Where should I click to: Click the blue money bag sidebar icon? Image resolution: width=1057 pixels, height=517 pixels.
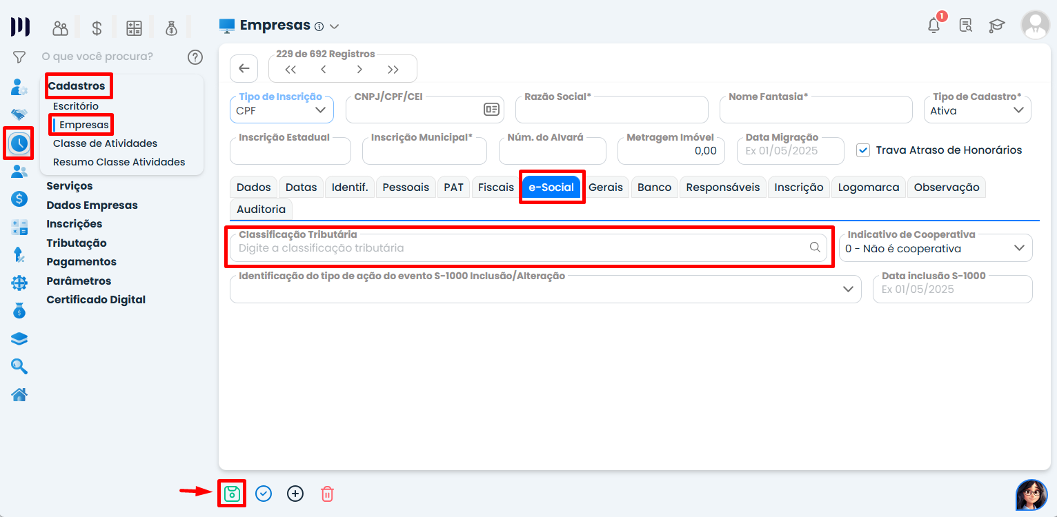click(19, 311)
